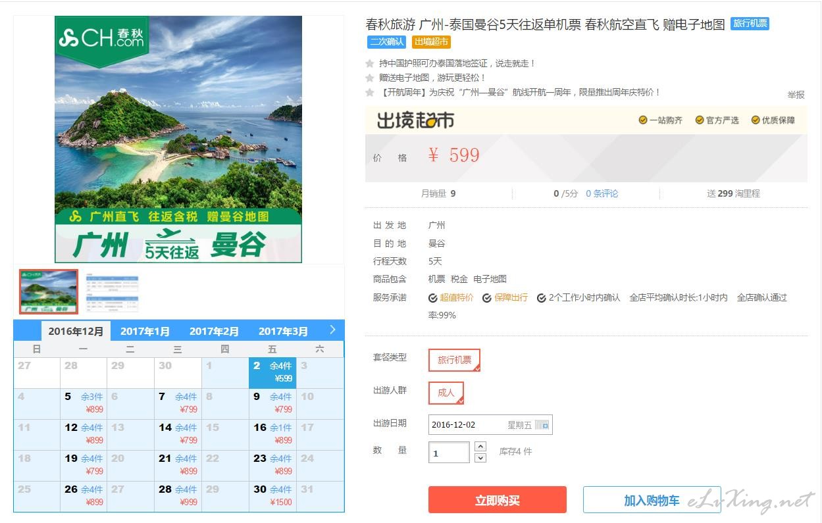Image resolution: width=822 pixels, height=523 pixels.
Task: Click the orange 出境超市 tag
Action: pos(431,42)
